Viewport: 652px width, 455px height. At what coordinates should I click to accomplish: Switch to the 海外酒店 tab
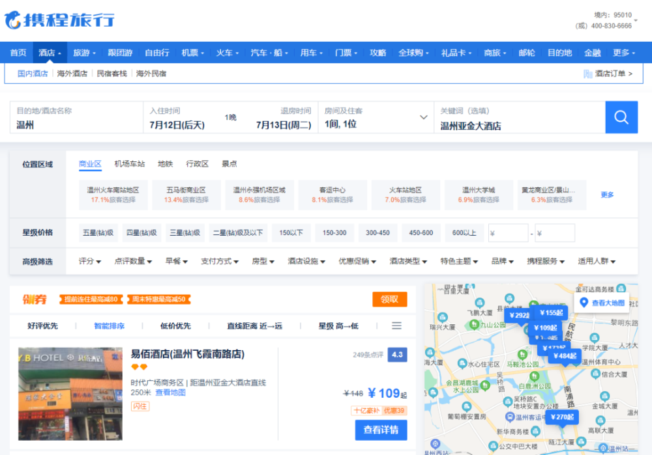point(72,74)
